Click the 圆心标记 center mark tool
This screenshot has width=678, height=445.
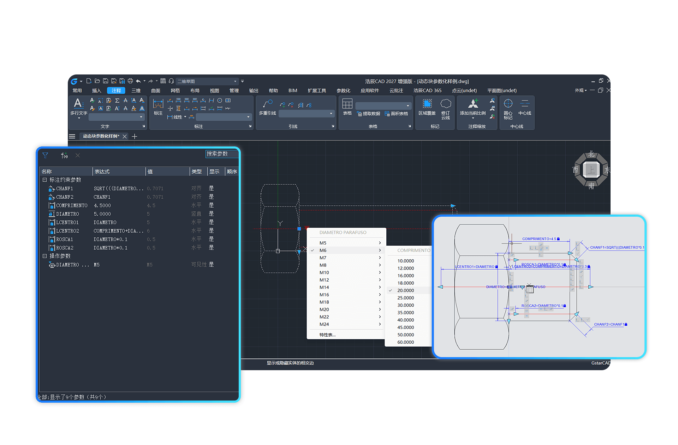(508, 109)
